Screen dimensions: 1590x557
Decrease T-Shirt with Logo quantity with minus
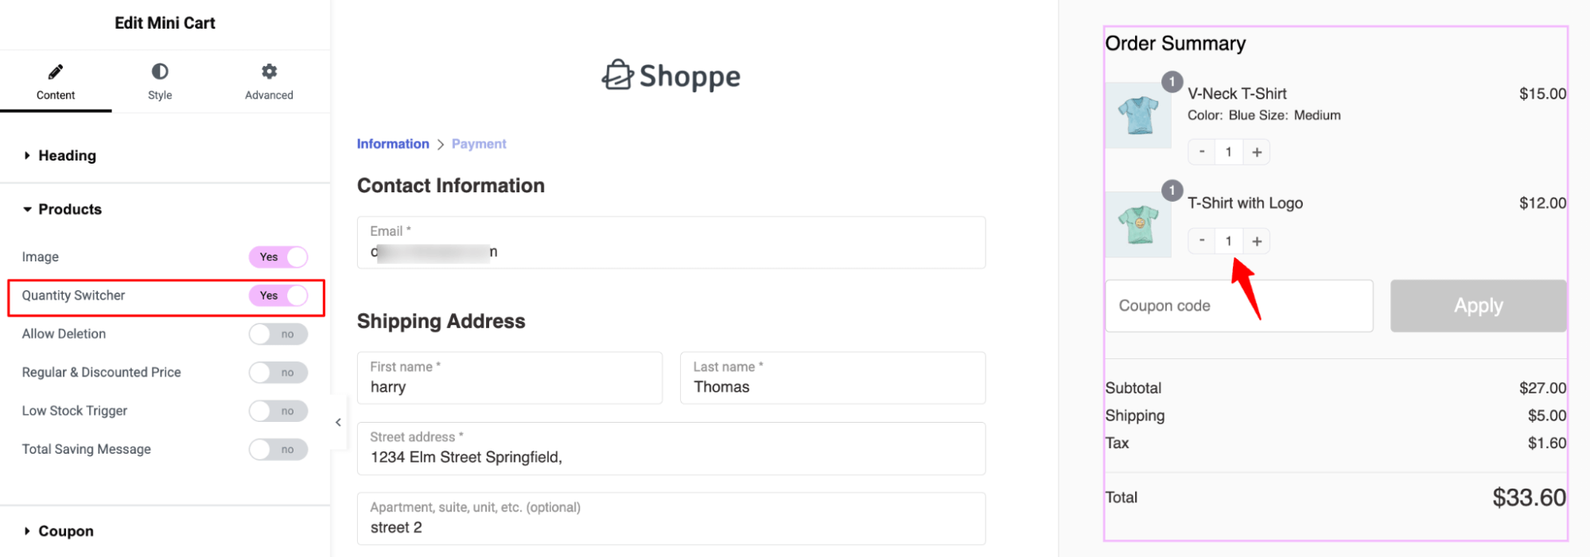(x=1202, y=241)
